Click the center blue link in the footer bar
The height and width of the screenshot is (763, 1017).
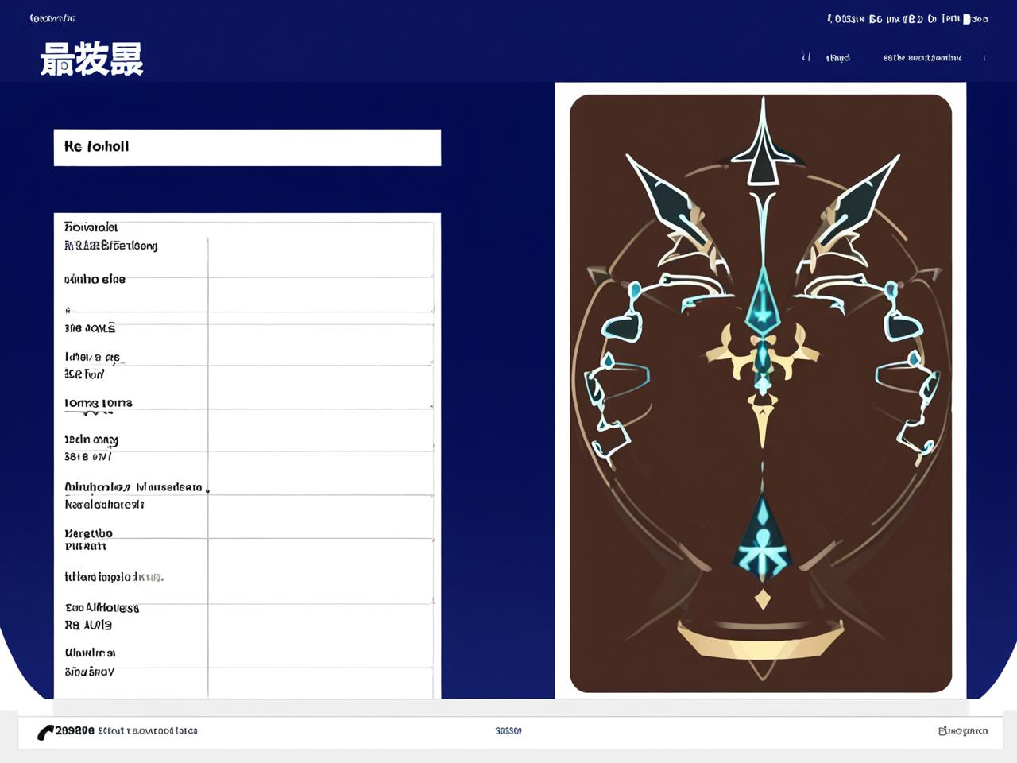click(x=508, y=731)
